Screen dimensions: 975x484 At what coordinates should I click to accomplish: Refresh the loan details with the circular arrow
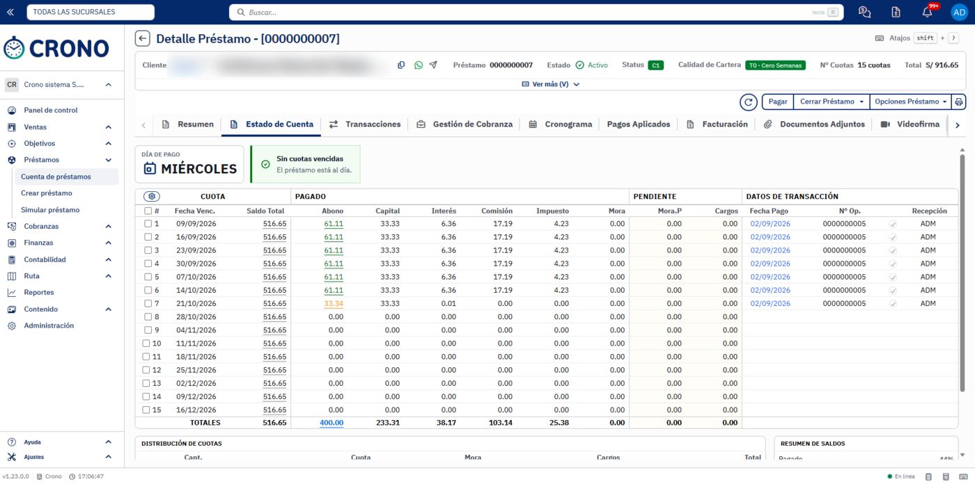(x=749, y=102)
